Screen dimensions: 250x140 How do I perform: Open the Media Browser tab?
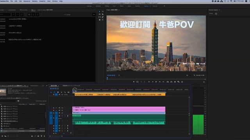(34, 86)
